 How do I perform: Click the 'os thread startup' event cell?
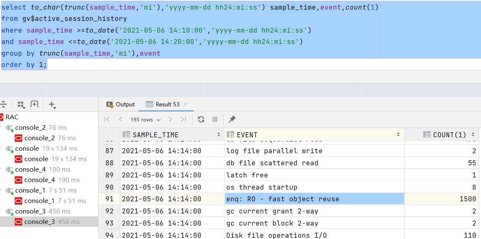(314, 187)
